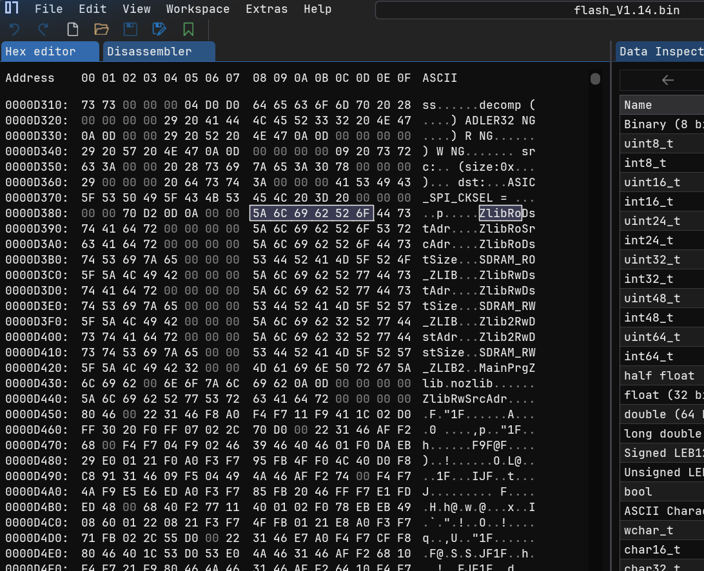Click the back arrow in the Data Inspector
The image size is (704, 571).
coord(668,79)
